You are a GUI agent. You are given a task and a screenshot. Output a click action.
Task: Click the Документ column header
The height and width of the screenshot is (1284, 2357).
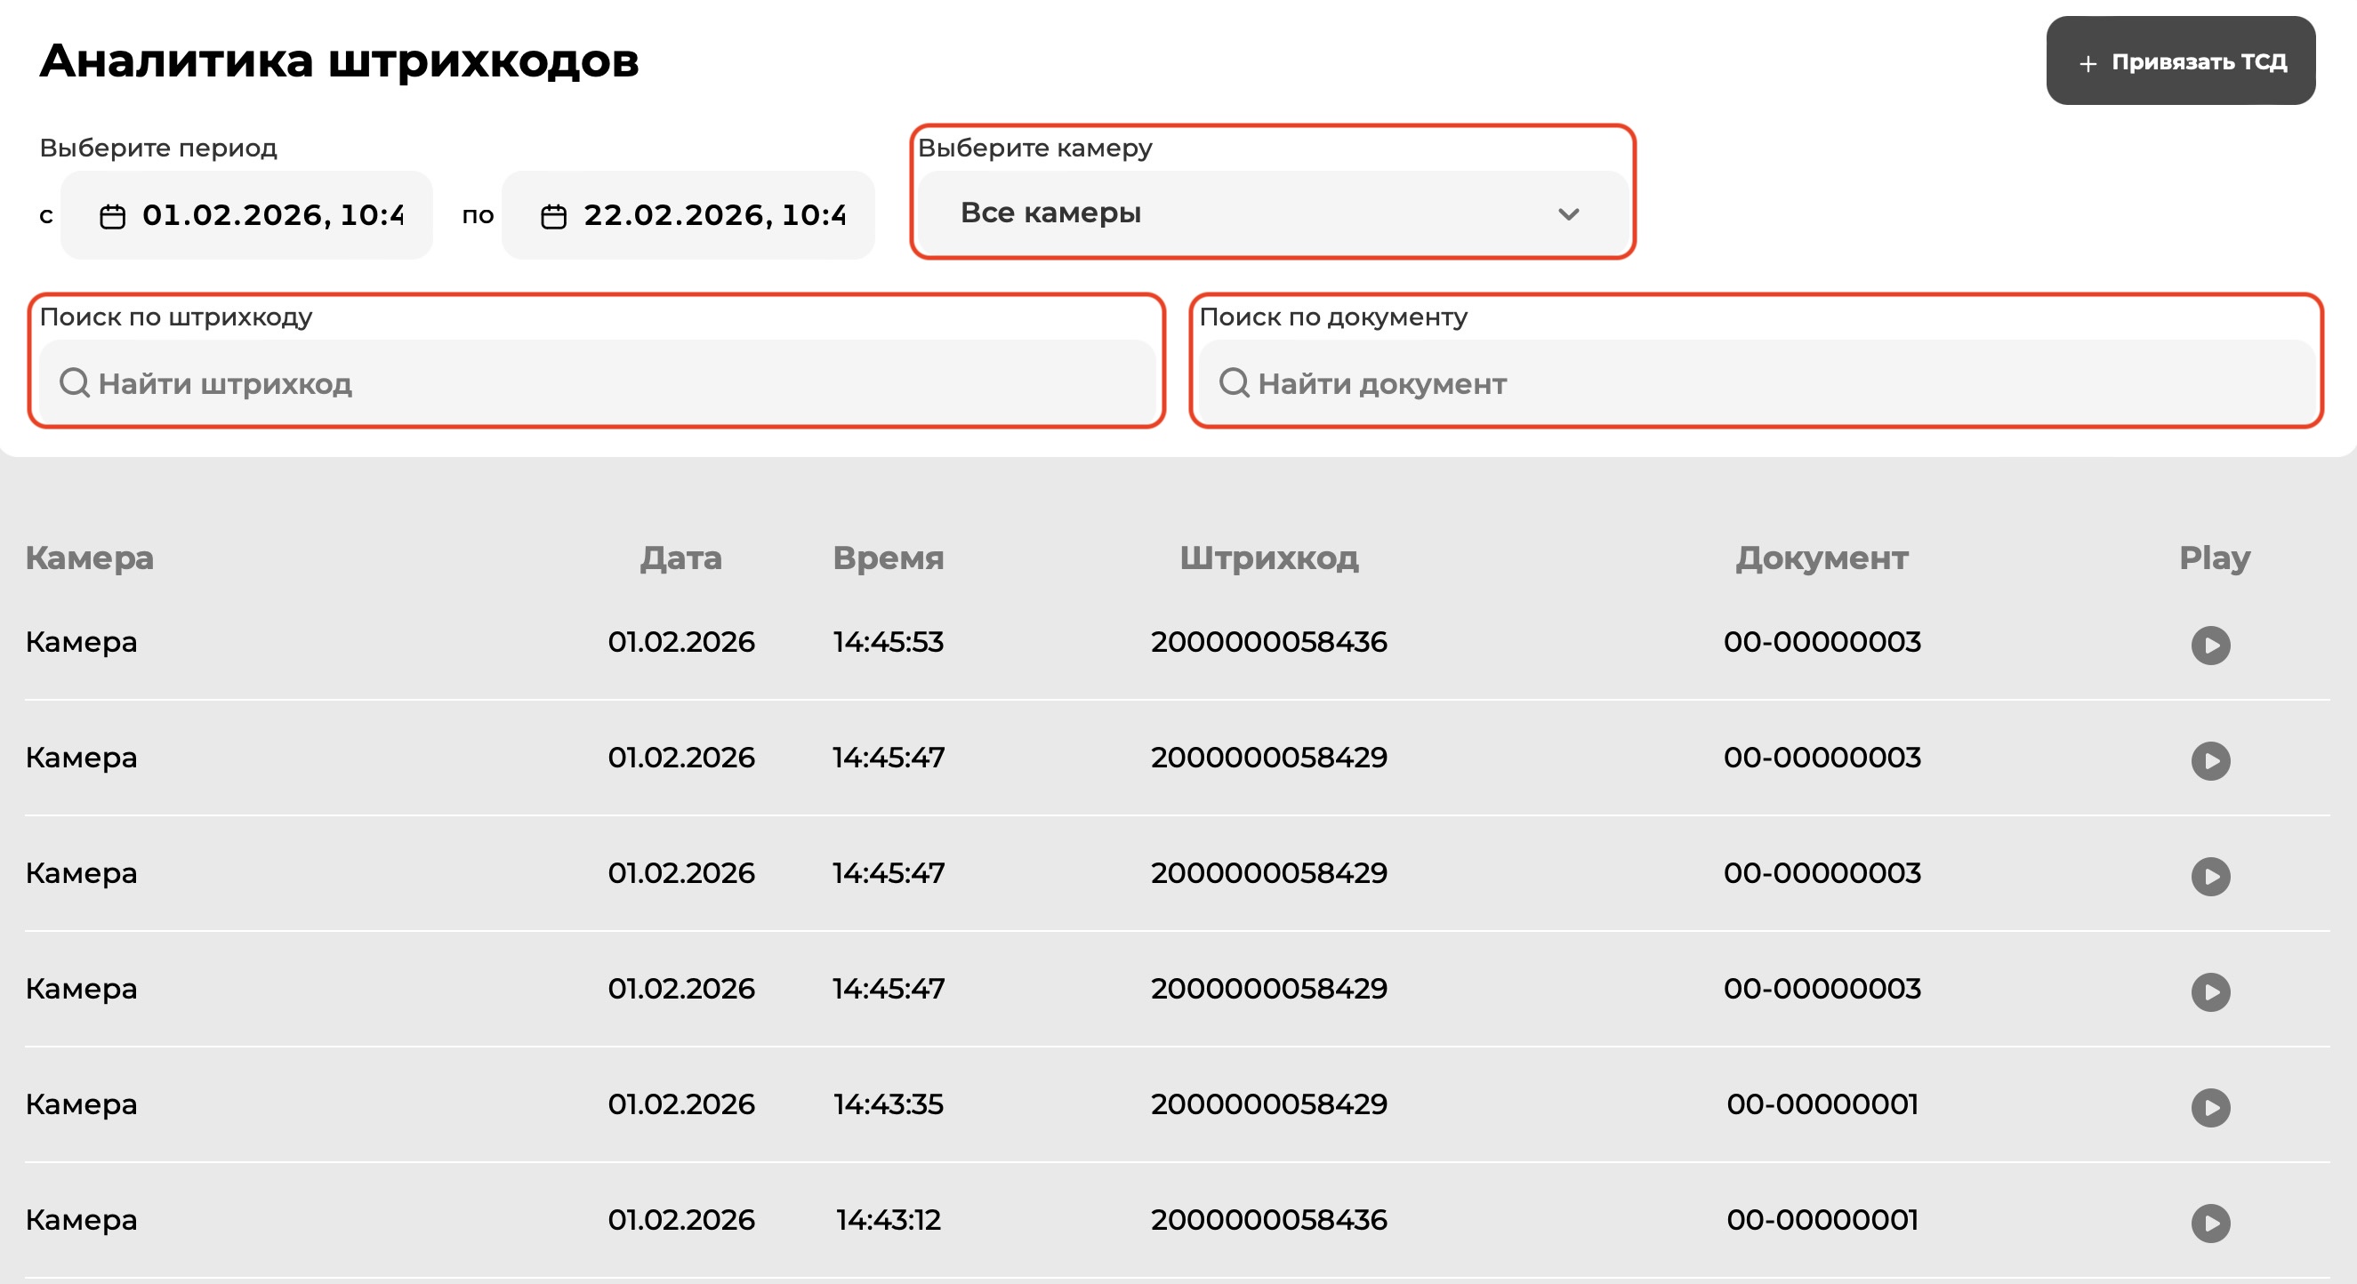coord(1822,558)
